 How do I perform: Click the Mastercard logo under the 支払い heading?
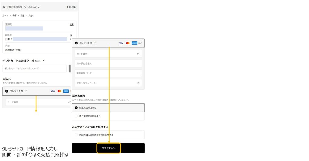[x=59, y=91]
